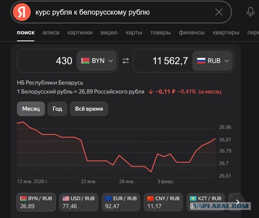Image resolution: width=259 pixels, height=218 pixels.
Task: Edit the 430 BYN amount field
Action: (47, 61)
